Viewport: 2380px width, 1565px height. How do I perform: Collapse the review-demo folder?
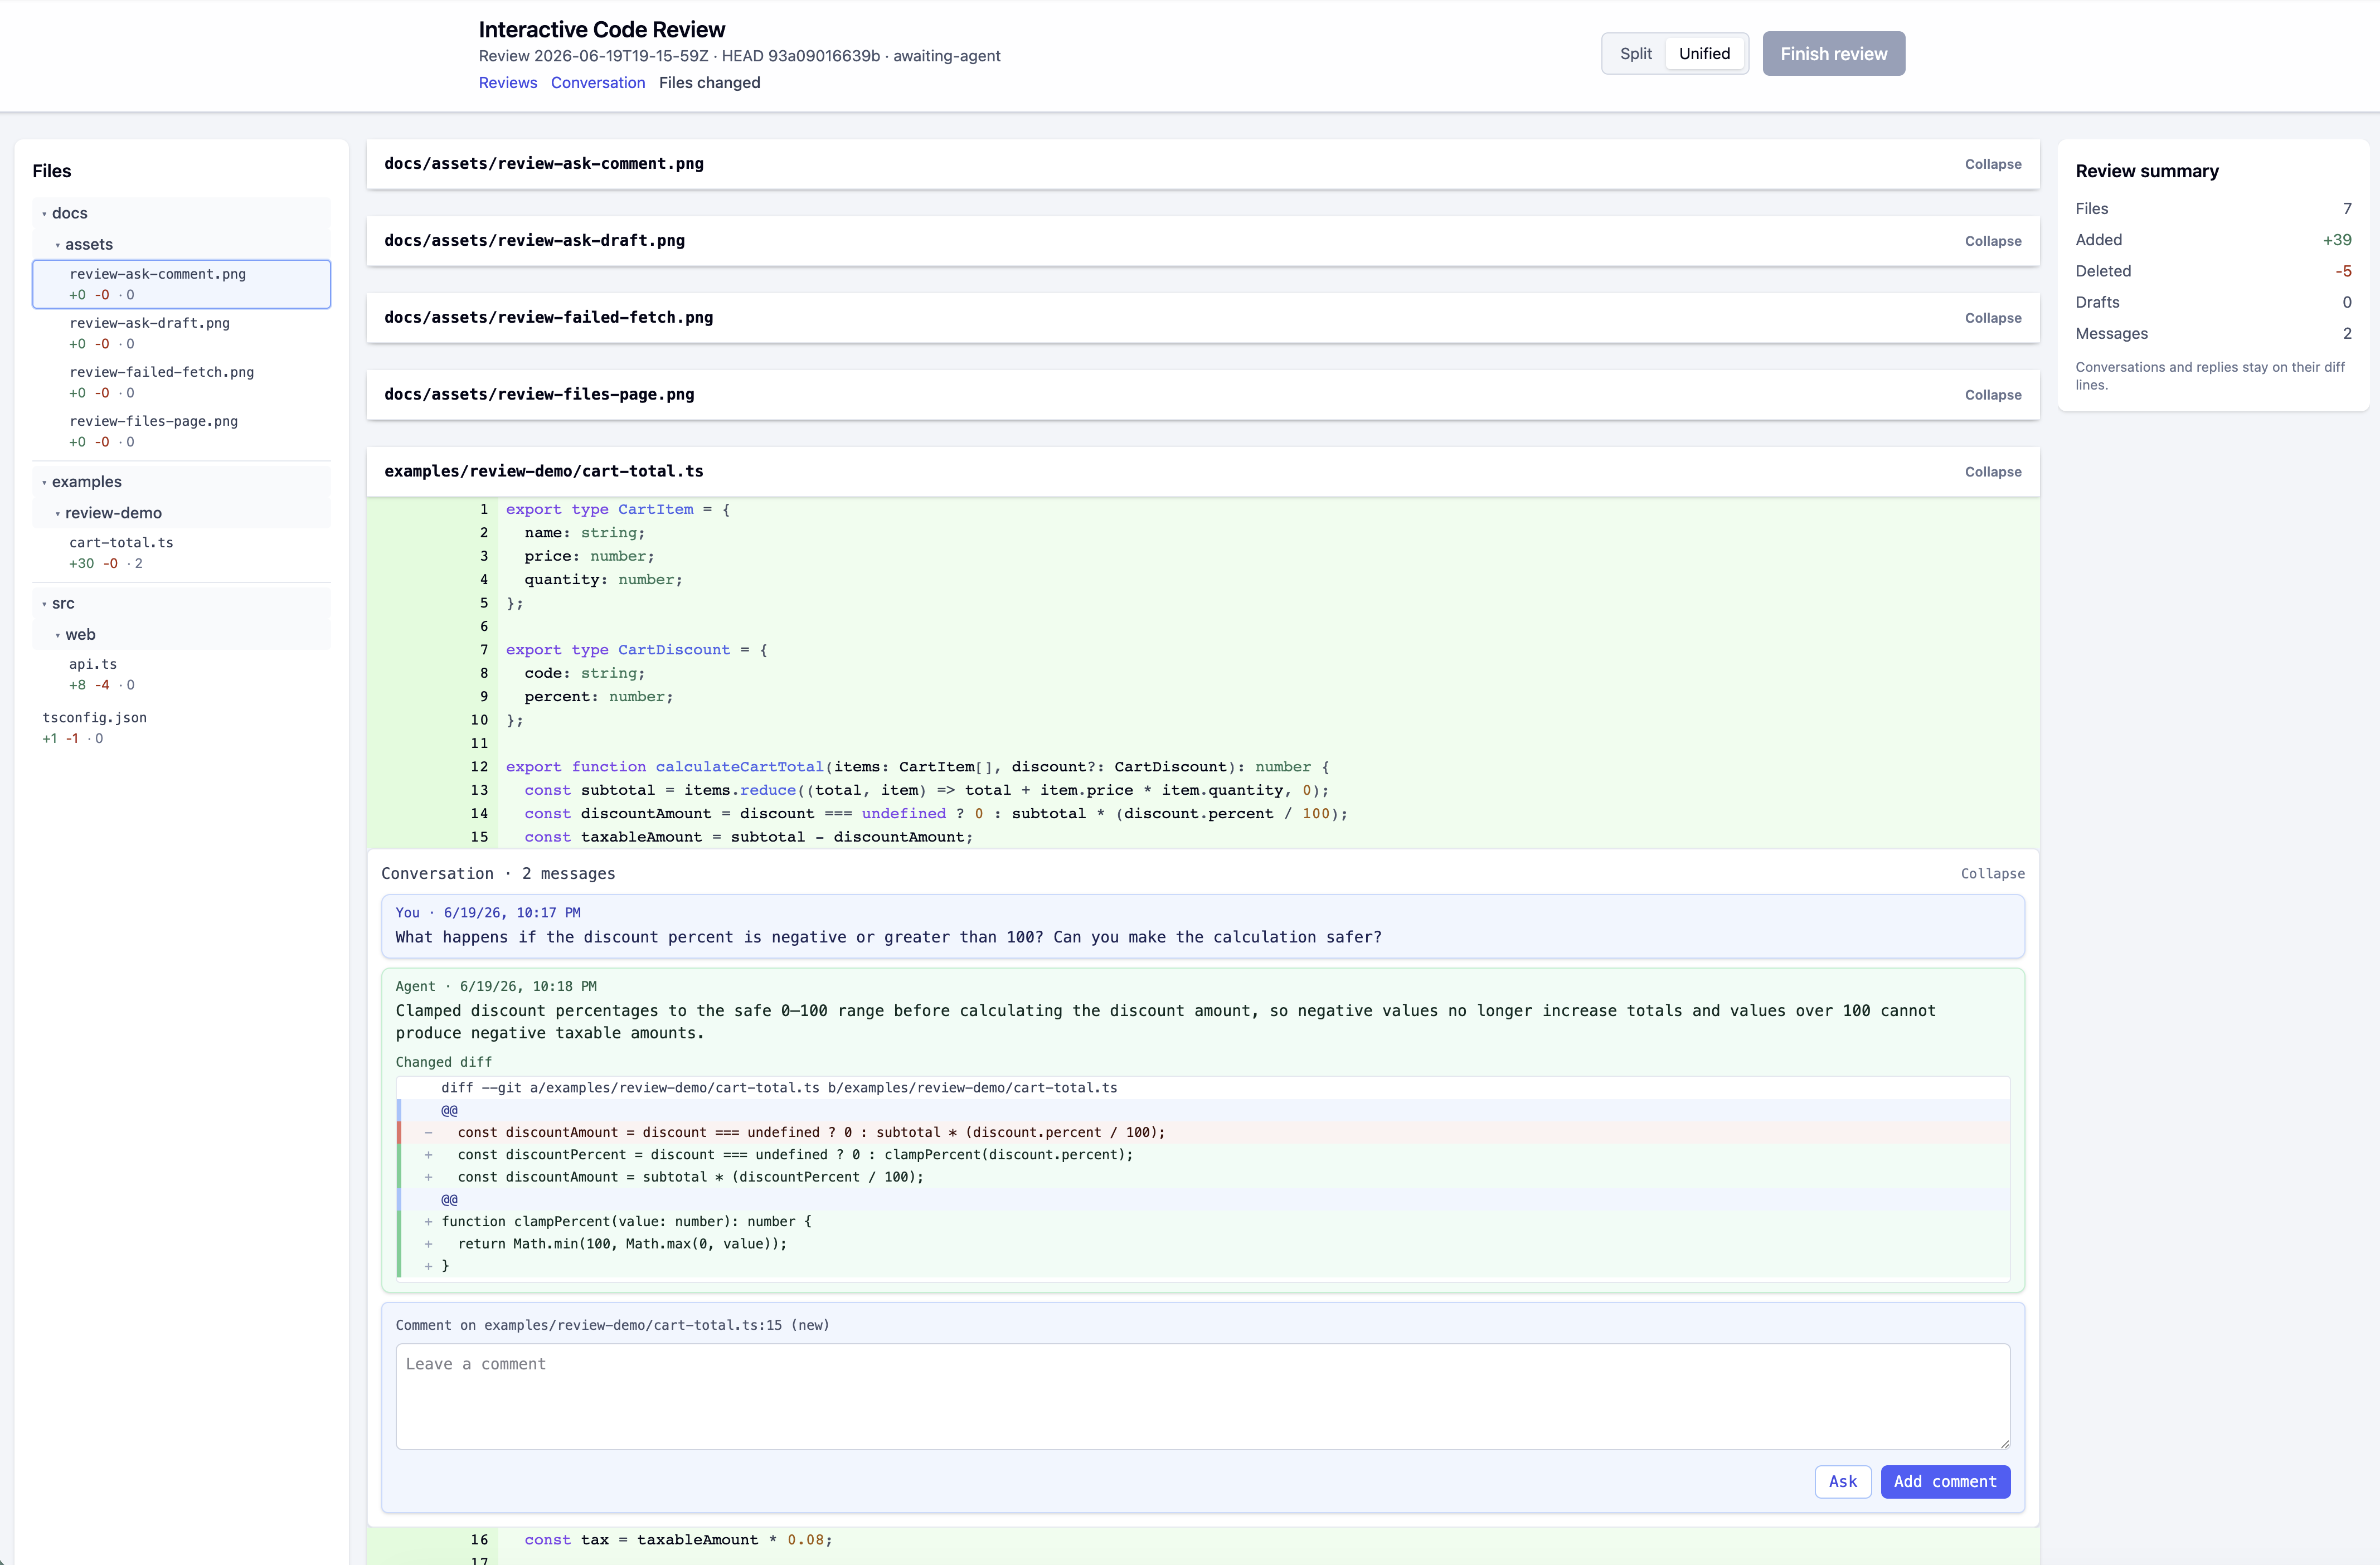(181, 513)
